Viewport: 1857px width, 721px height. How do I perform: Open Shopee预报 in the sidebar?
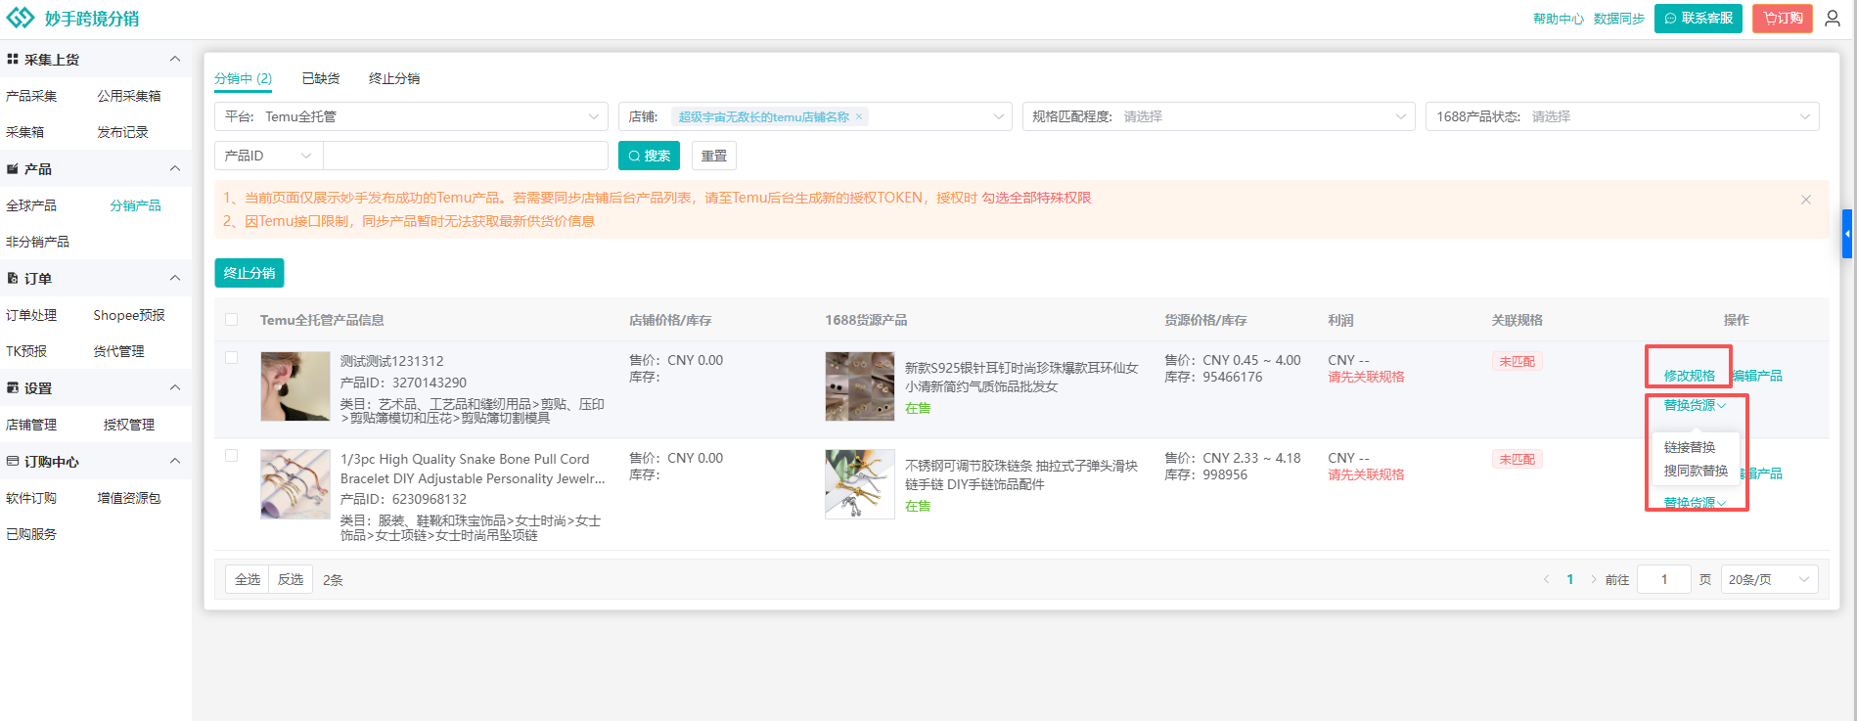point(129,315)
